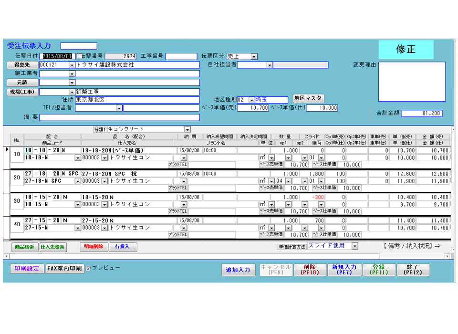This screenshot has height=334, width=458.
Task: Open the 分類1 生コンクリート dropdown
Action: click(x=187, y=129)
